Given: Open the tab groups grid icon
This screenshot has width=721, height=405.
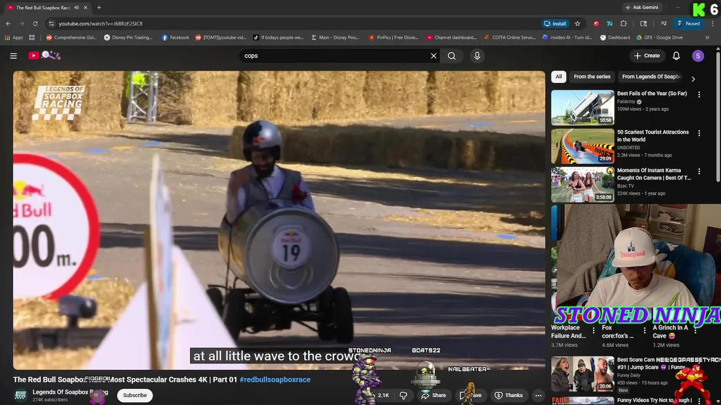Looking at the screenshot, I should [32, 38].
